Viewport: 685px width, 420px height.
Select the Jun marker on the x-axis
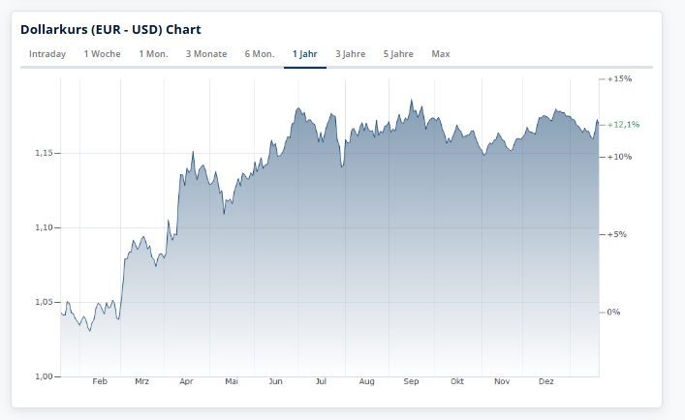point(276,382)
